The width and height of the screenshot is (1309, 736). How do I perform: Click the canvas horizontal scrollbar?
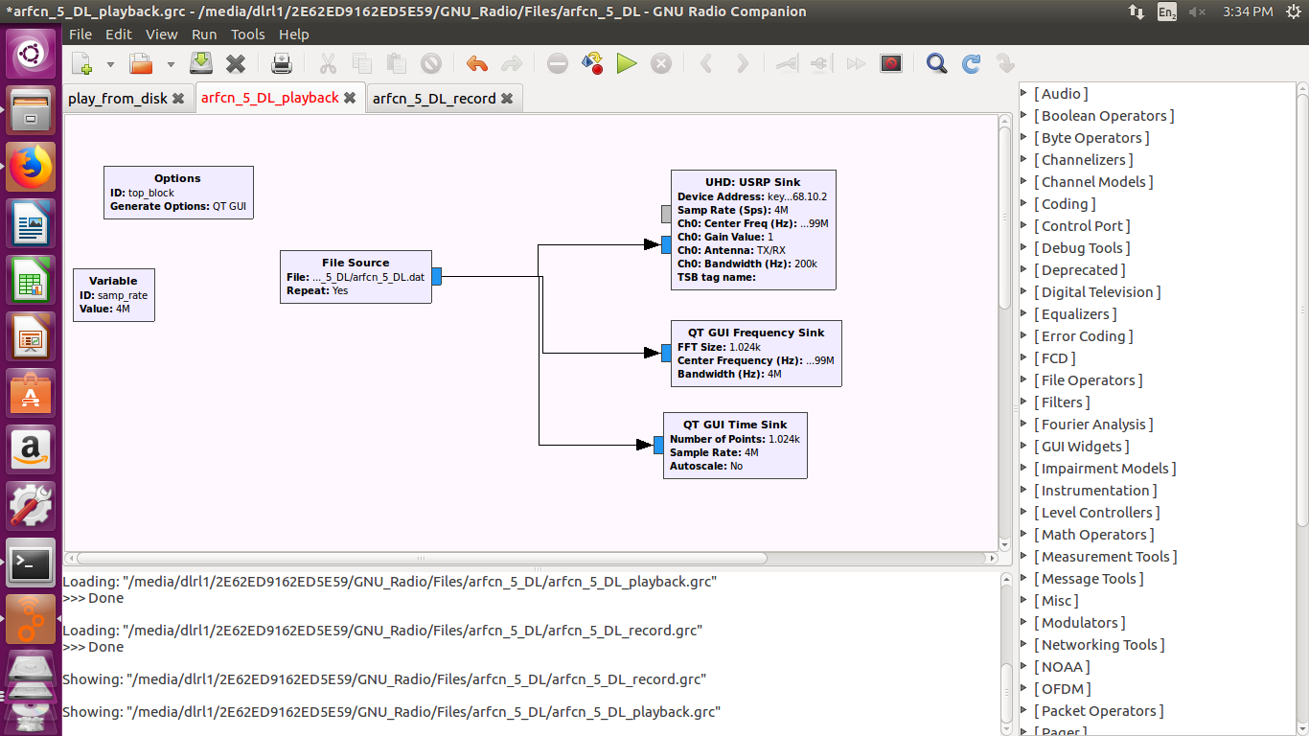pyautogui.click(x=422, y=558)
